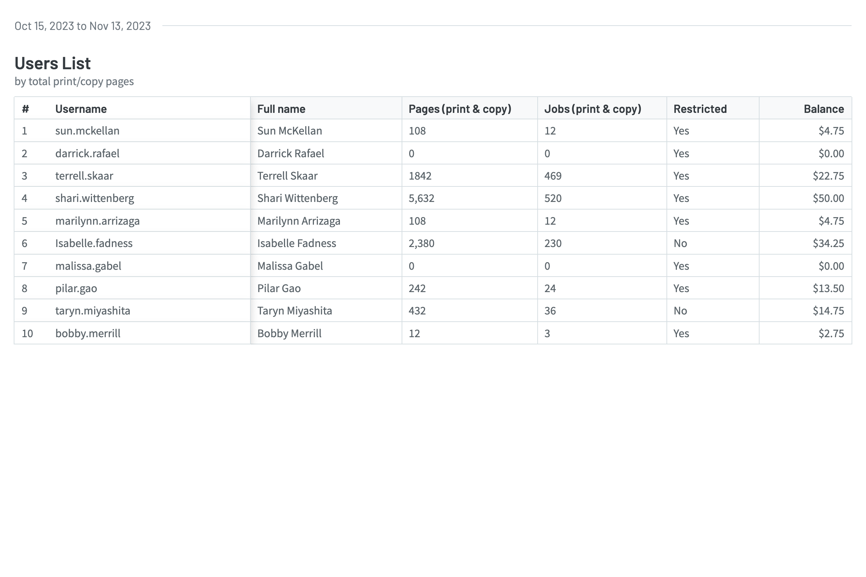
Task: Click the Pages (print & copy) header
Action: click(459, 109)
